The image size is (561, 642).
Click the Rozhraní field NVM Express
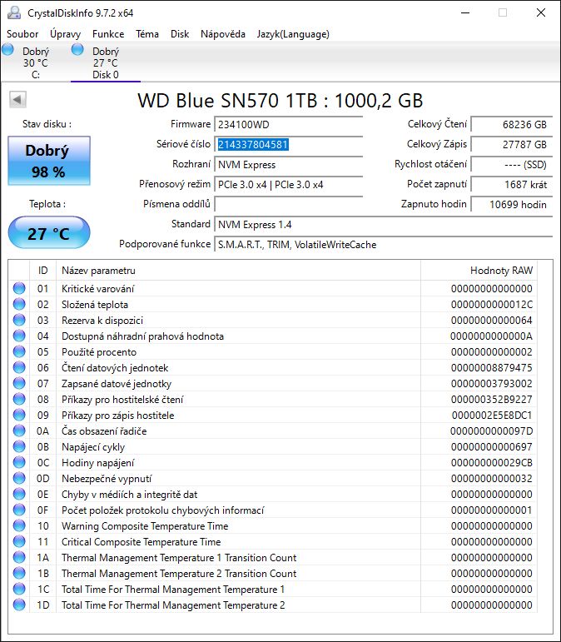[x=289, y=165]
